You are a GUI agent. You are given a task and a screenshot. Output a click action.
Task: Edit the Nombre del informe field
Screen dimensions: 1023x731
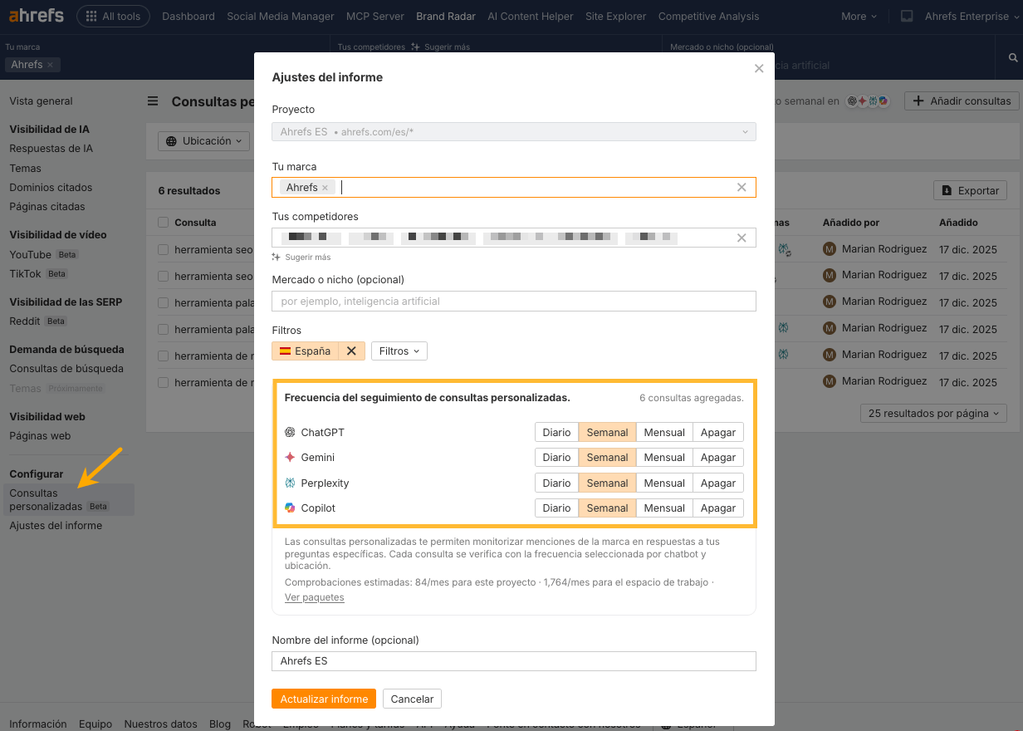[x=514, y=661]
